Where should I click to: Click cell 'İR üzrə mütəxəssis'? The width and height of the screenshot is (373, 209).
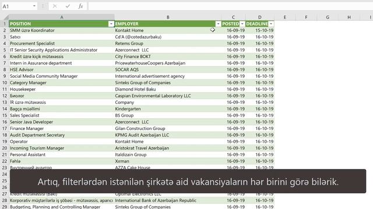pyautogui.click(x=62, y=102)
